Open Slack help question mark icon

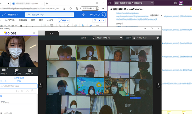click(x=175, y=3)
